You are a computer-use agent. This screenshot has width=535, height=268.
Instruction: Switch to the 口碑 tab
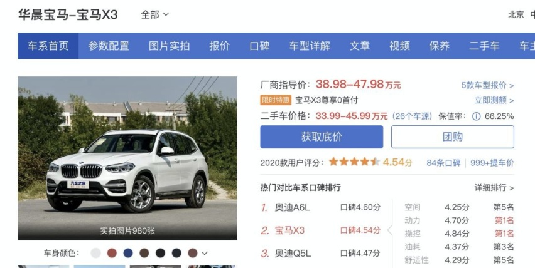pos(259,46)
